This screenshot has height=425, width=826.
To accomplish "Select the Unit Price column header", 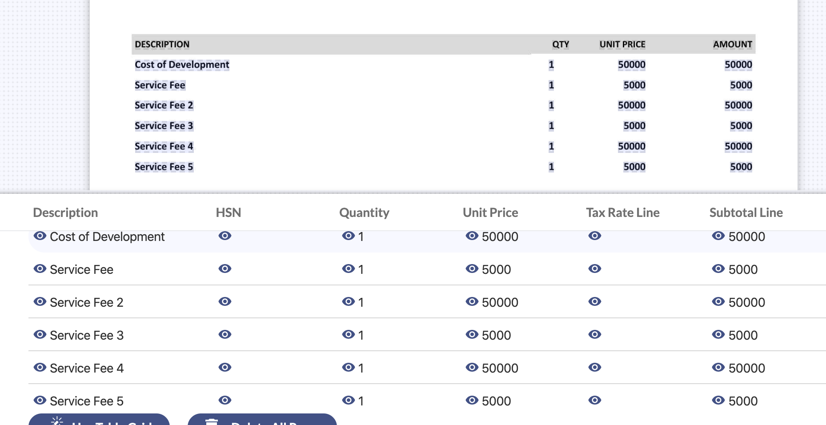I will (x=490, y=212).
